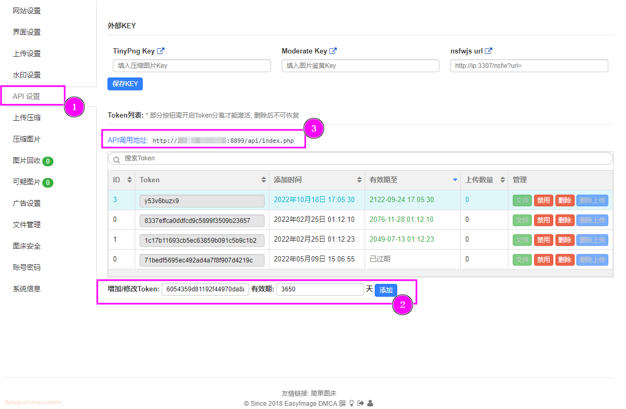Screen dimensions: 626x409
Task: Disable token y53v6buzx9 with 禁用 button
Action: (x=543, y=200)
